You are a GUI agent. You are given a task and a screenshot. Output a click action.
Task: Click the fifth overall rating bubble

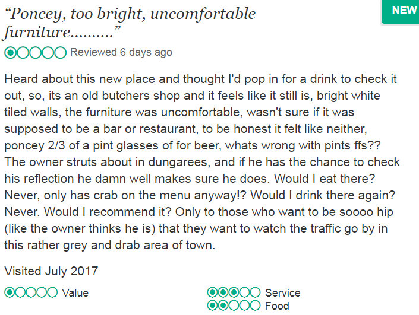click(60, 53)
